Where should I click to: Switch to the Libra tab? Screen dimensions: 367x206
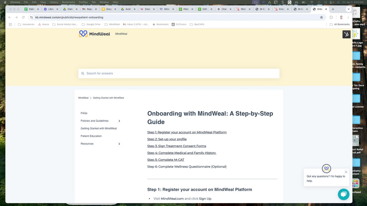click(x=51, y=9)
